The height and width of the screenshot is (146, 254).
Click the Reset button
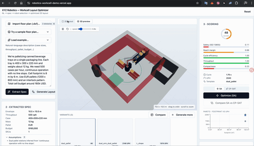click(247, 12)
